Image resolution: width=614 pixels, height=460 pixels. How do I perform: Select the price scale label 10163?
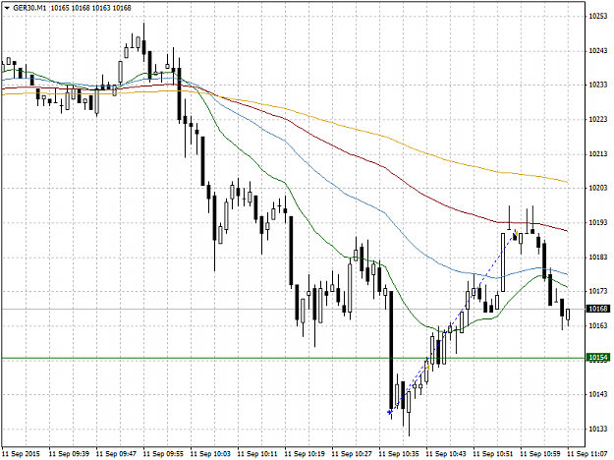point(598,325)
